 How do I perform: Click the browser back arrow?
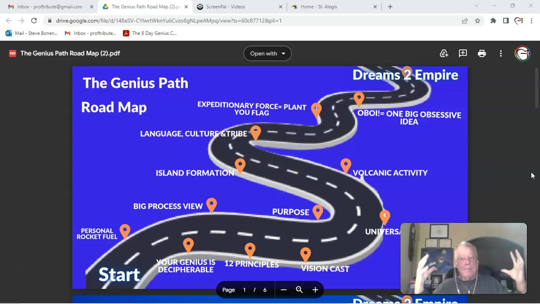8,20
